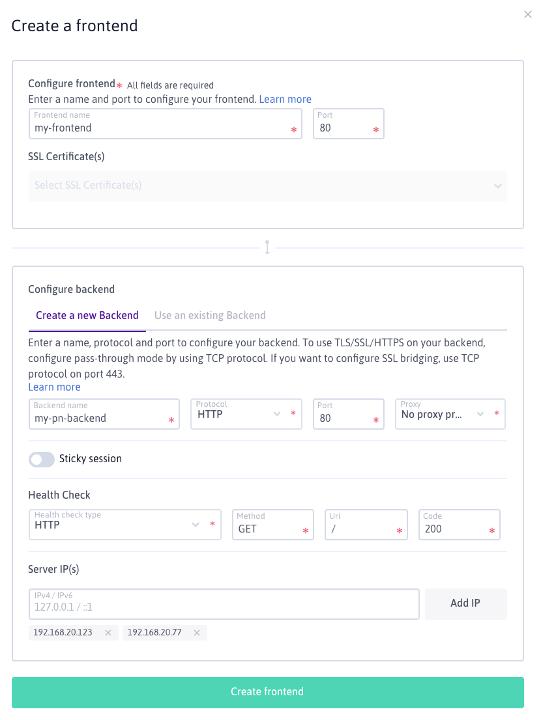Expand the backend Protocol dropdown
541x720 pixels.
pyautogui.click(x=245, y=414)
